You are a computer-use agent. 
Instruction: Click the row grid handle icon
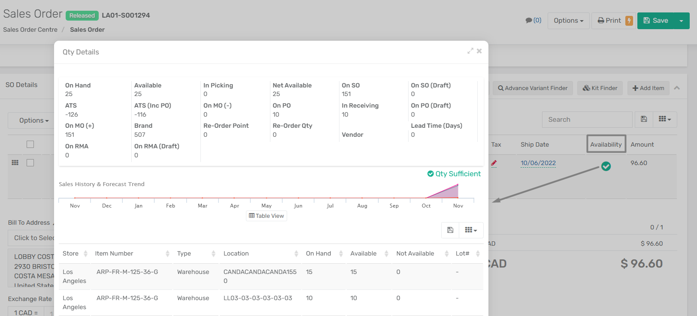(15, 163)
